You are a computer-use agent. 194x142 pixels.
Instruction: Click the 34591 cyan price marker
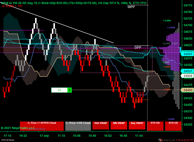[x=187, y=54]
